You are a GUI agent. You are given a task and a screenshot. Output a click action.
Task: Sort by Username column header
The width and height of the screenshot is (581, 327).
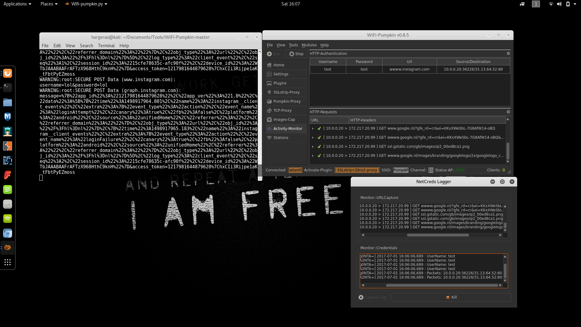click(x=328, y=61)
